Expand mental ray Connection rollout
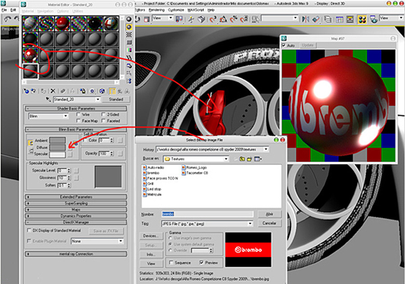This screenshot has width=405, height=284. pyautogui.click(x=76, y=254)
